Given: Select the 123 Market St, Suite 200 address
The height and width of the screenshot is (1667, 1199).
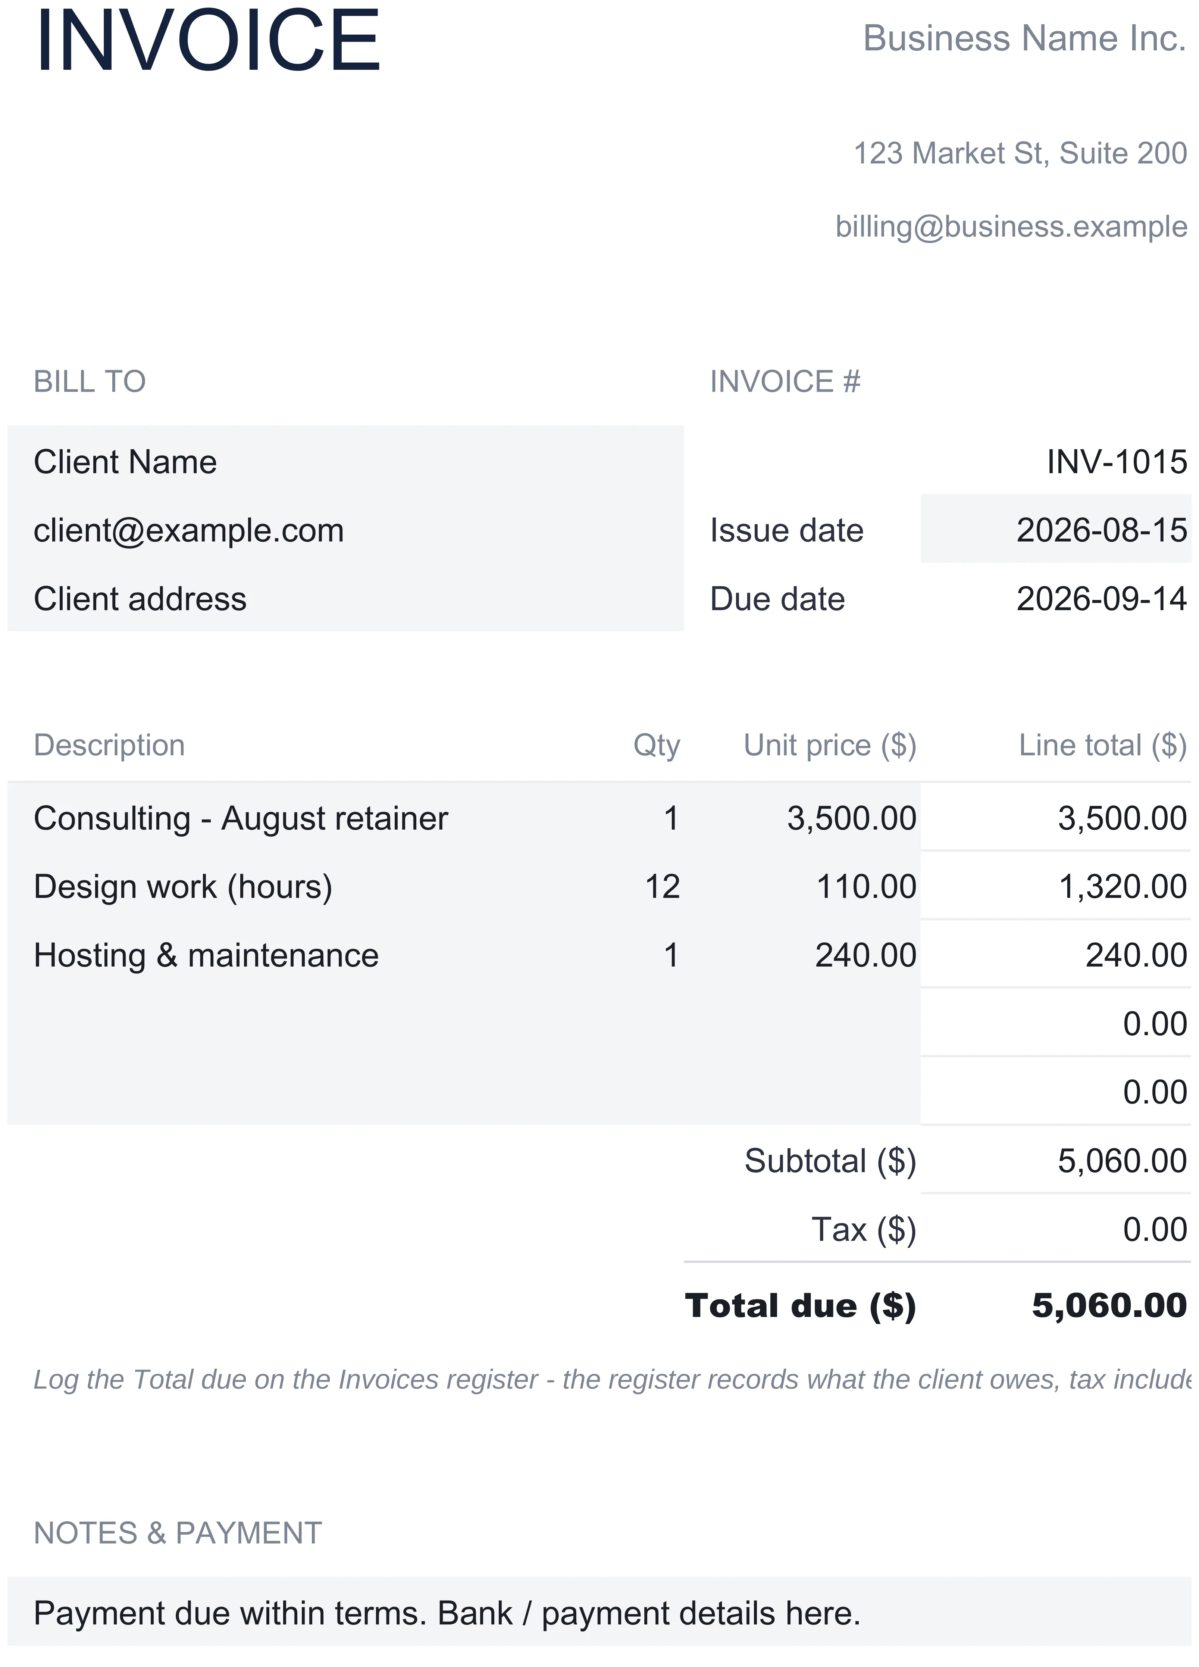Looking at the screenshot, I should pyautogui.click(x=1020, y=153).
